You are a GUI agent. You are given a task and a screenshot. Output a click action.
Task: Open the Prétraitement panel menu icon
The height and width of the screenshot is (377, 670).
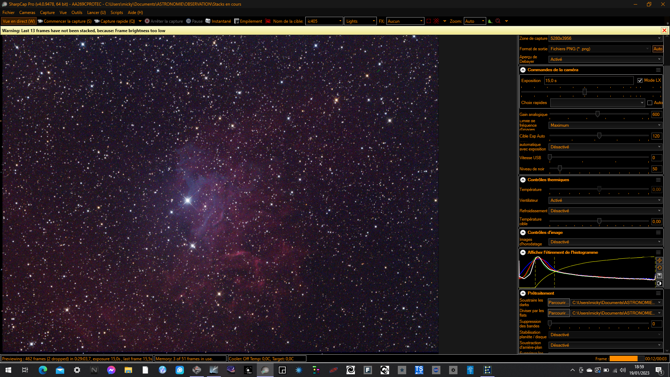tap(658, 293)
